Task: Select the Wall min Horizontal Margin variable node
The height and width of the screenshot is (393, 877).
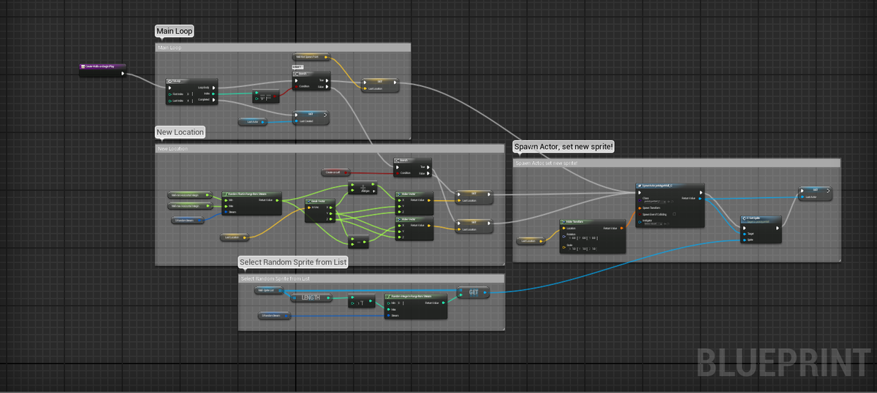Action: point(190,195)
